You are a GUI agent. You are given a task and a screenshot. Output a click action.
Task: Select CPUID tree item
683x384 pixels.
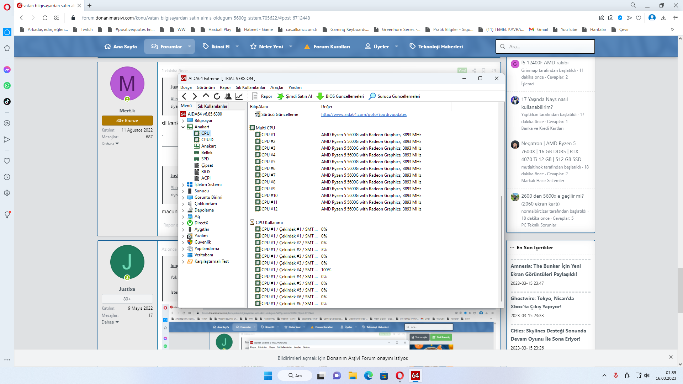pos(207,140)
